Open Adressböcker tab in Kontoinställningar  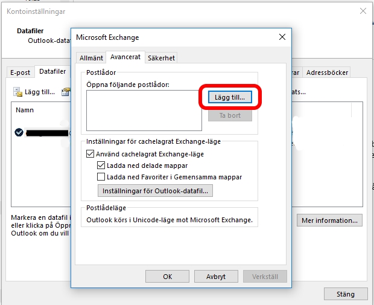(x=327, y=72)
